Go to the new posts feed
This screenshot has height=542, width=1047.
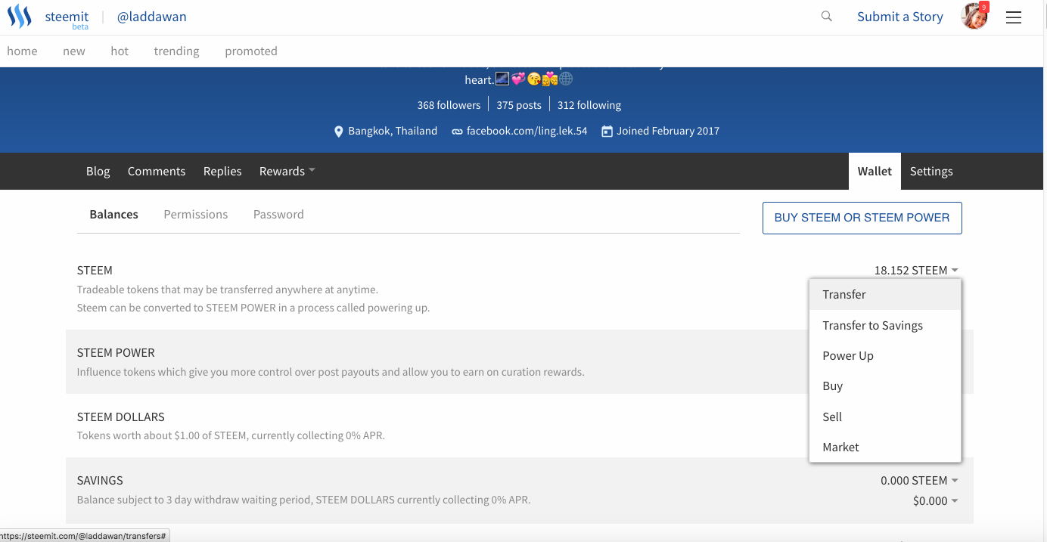74,51
